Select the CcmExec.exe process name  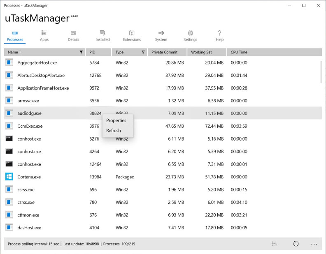(30, 126)
